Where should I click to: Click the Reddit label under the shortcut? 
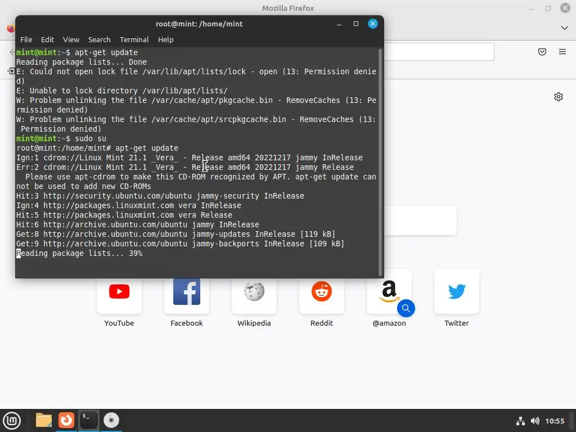(322, 323)
